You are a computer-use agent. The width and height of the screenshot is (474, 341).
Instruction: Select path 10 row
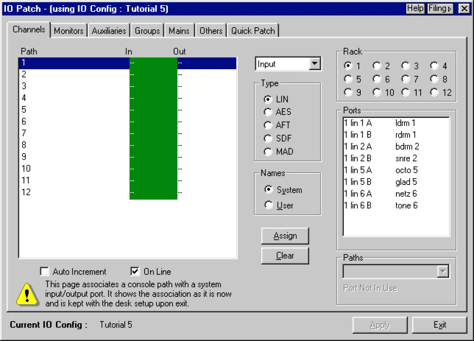[x=128, y=169]
